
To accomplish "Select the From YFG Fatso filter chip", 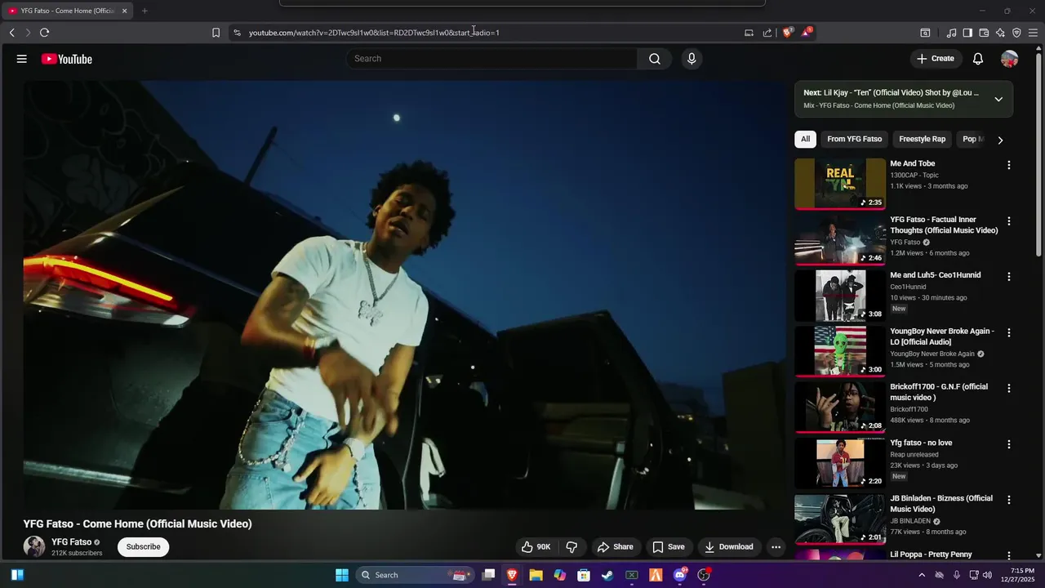I will [x=854, y=139].
